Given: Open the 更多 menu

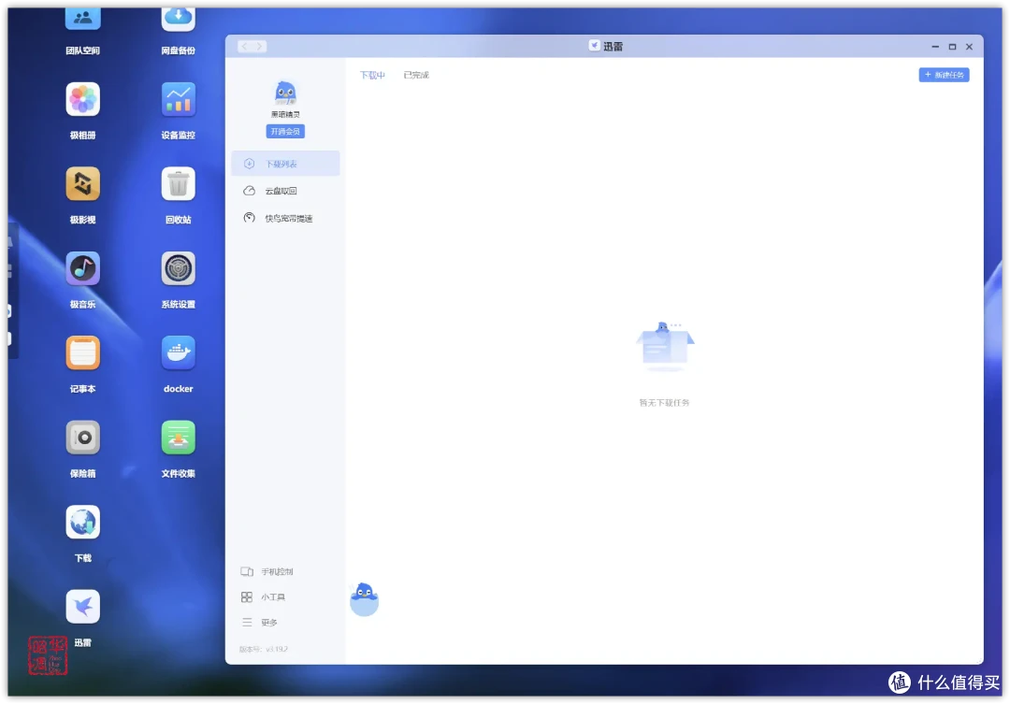Looking at the screenshot, I should tap(259, 623).
